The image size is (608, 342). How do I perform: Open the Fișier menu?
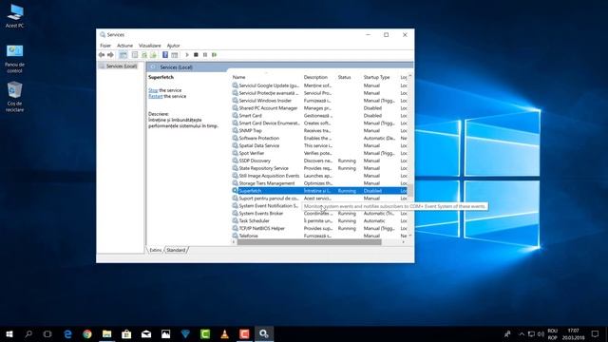click(x=105, y=46)
